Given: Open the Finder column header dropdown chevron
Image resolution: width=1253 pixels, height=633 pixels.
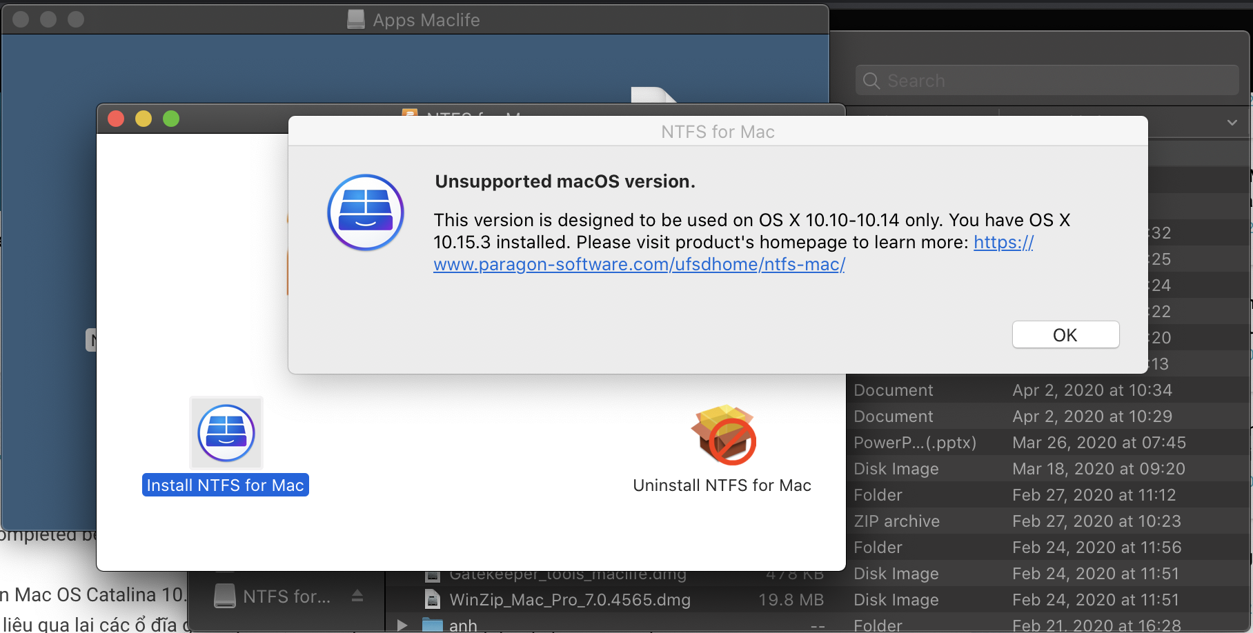Looking at the screenshot, I should pos(1232,123).
